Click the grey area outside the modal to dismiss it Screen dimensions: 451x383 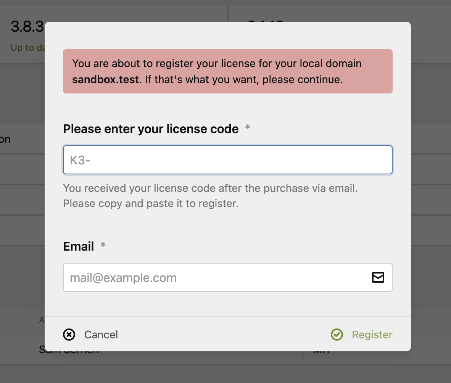coord(431,191)
